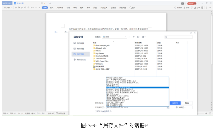Select the Tencent Files folder
Viewport: 213px width, 129px height.
pos(101,59)
